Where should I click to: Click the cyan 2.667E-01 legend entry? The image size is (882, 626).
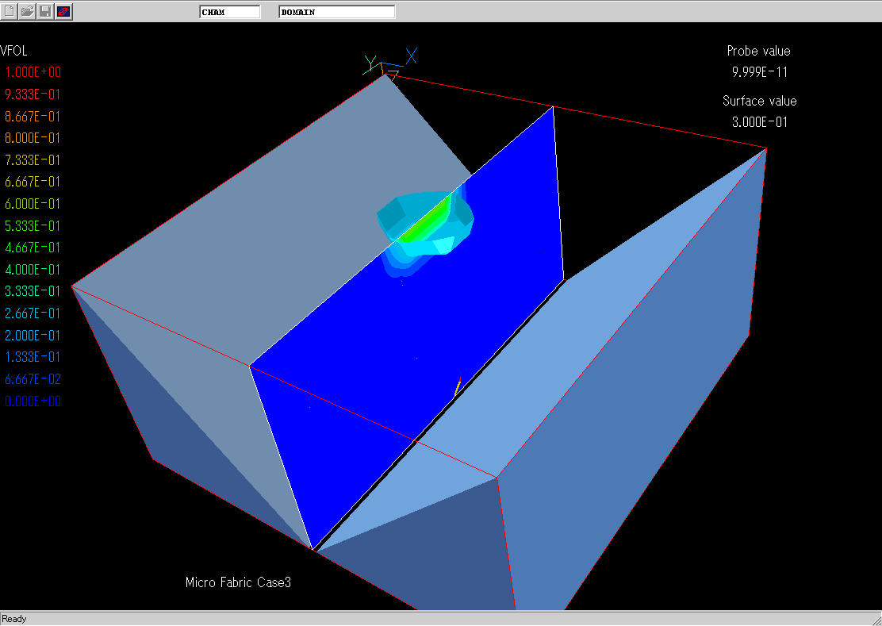tap(33, 313)
